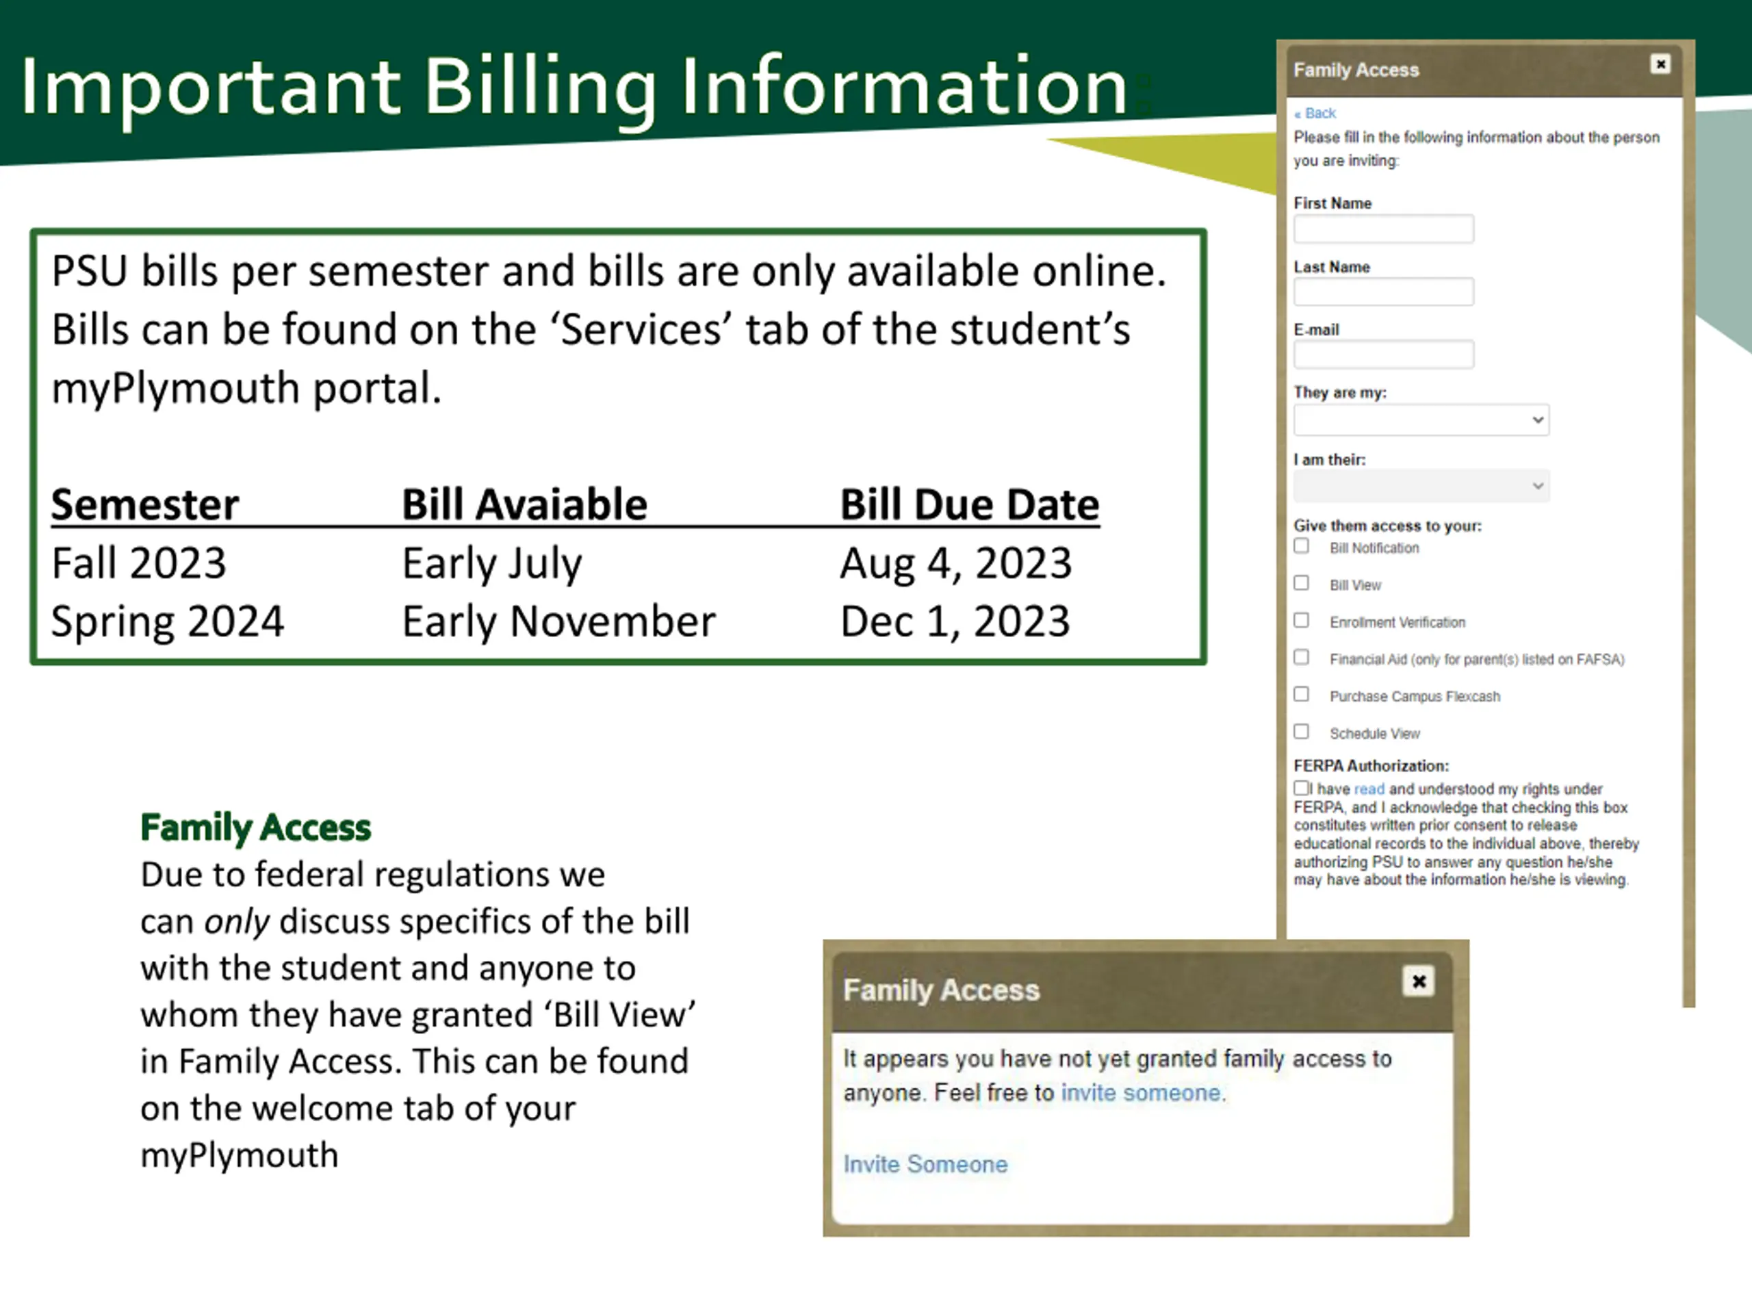Tick the Enrollment Verification checkbox
Screen dimensions: 1752x1314
coord(1301,620)
